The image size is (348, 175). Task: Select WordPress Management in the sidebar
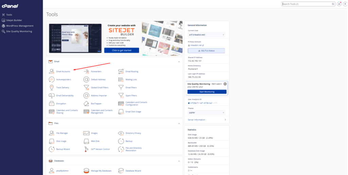pyautogui.click(x=18, y=26)
